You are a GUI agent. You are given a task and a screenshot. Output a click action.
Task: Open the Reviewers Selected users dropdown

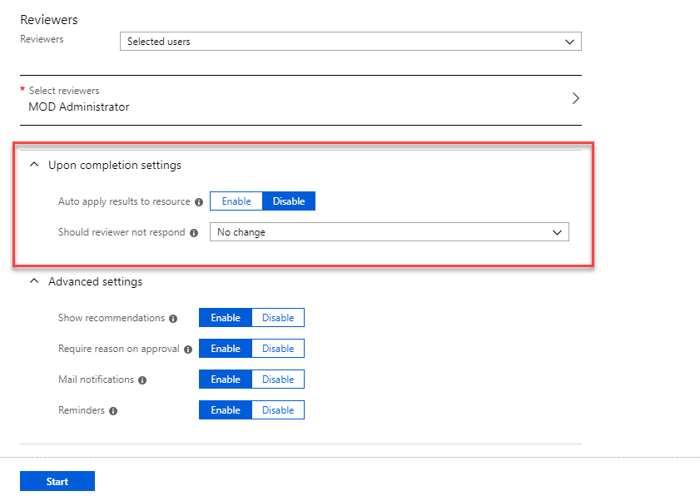[x=350, y=41]
